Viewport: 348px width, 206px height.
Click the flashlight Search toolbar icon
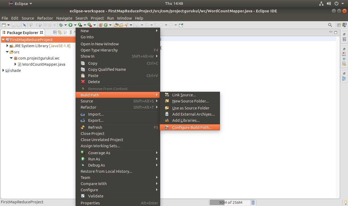click(x=126, y=25)
